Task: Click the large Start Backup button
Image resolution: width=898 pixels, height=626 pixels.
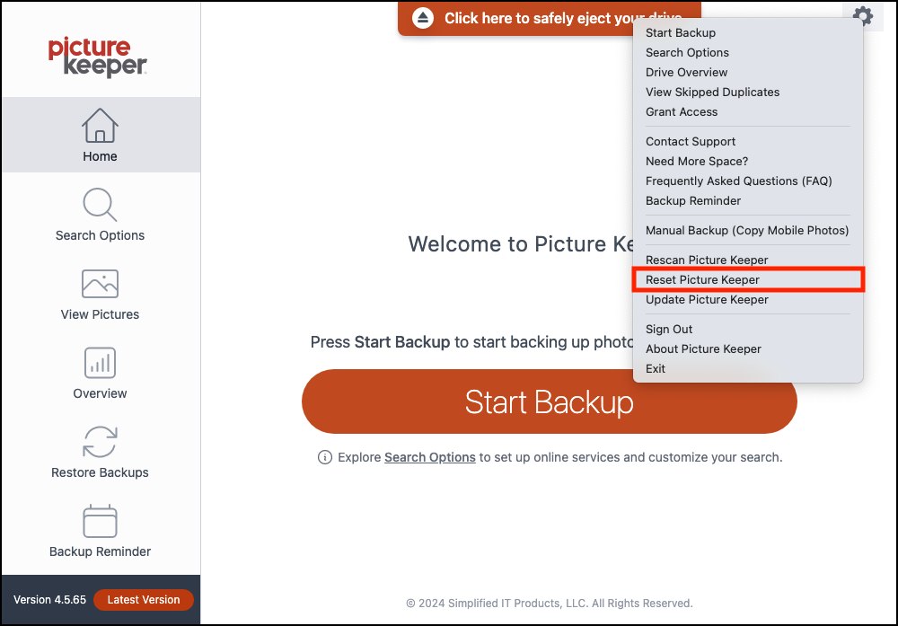Action: pyautogui.click(x=549, y=401)
